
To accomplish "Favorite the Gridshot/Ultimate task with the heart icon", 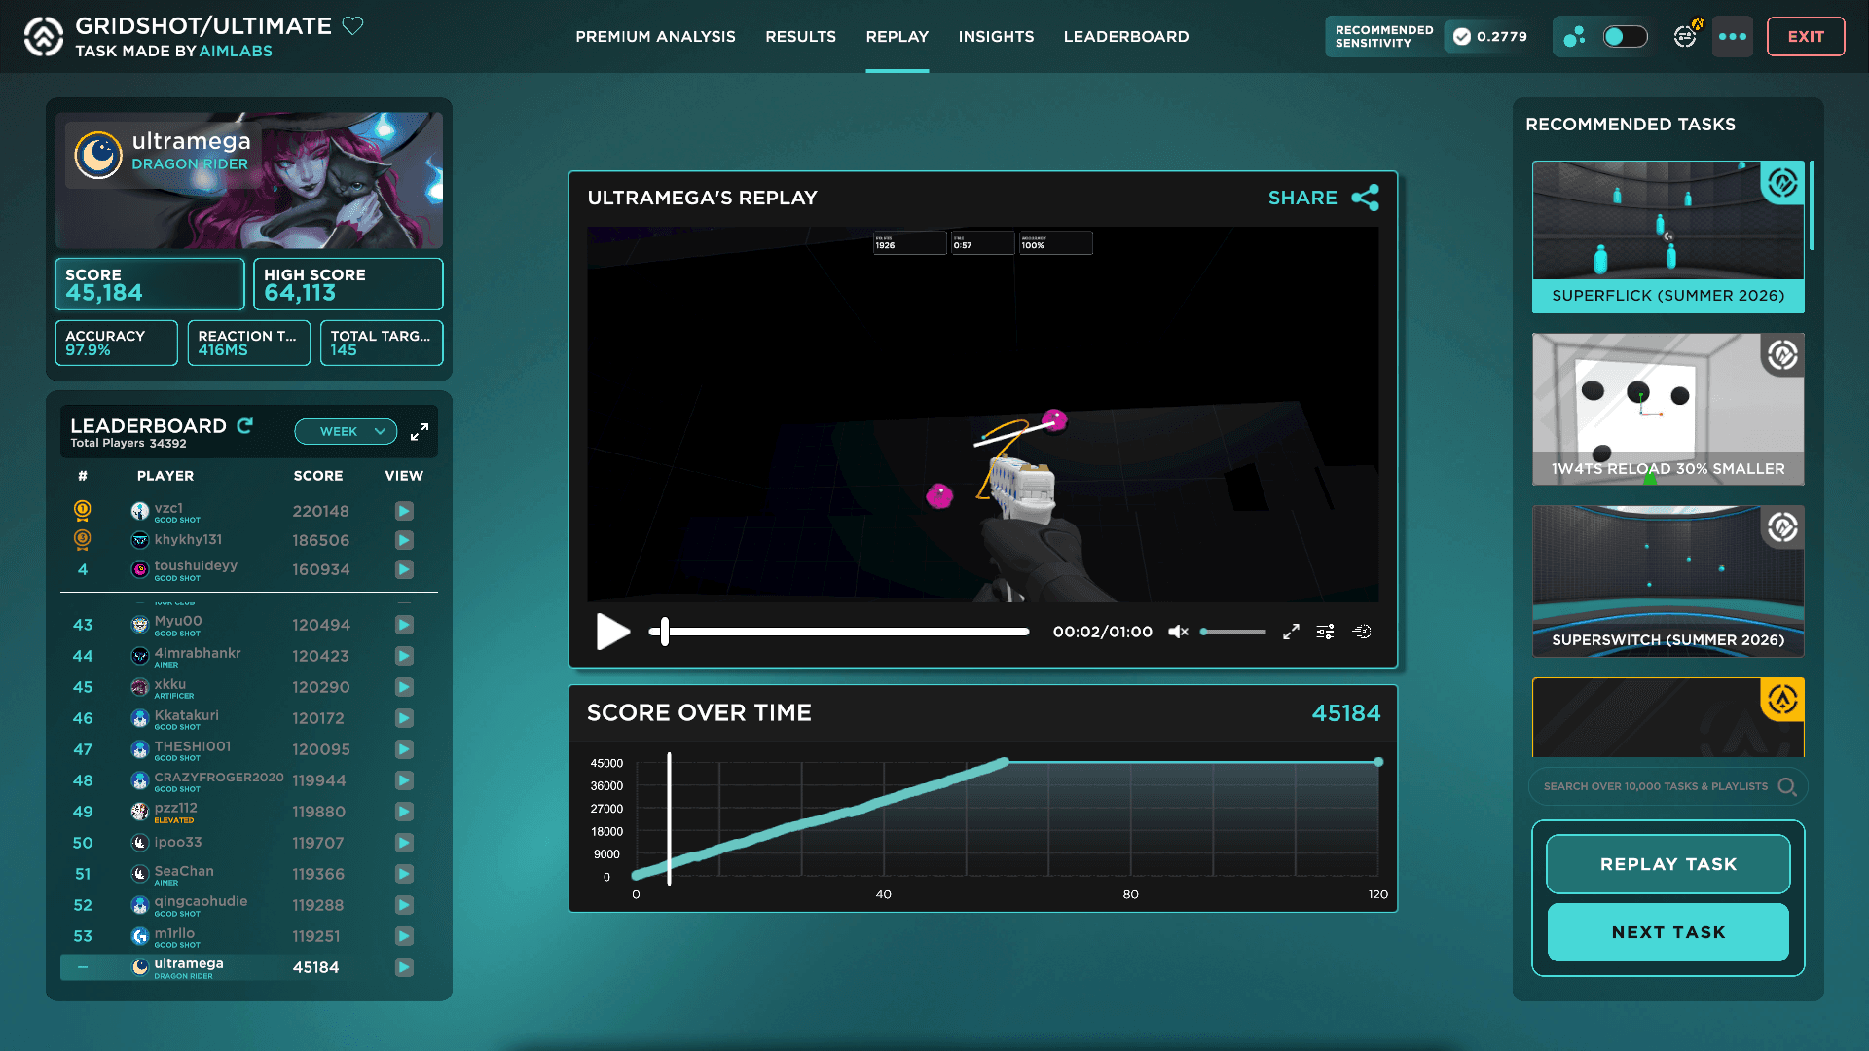I will [x=353, y=26].
